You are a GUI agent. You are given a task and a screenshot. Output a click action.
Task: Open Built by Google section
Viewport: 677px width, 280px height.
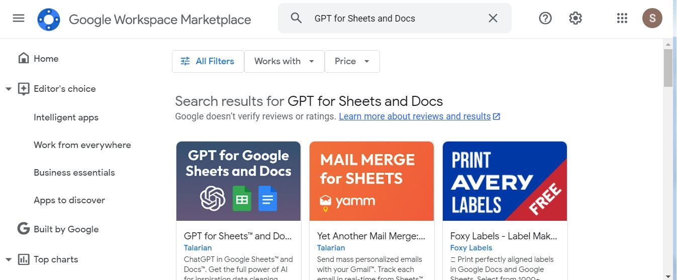(66, 229)
